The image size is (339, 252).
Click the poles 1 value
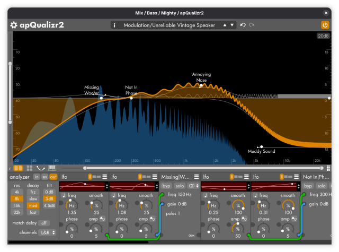(179, 213)
